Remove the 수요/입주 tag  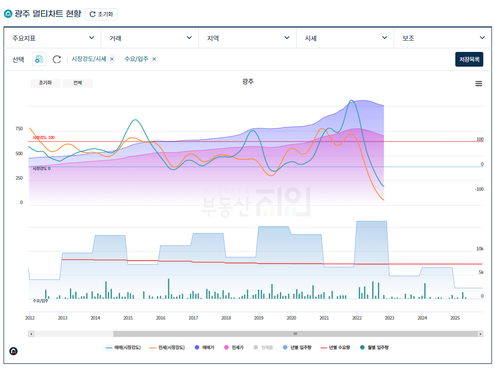click(x=154, y=59)
